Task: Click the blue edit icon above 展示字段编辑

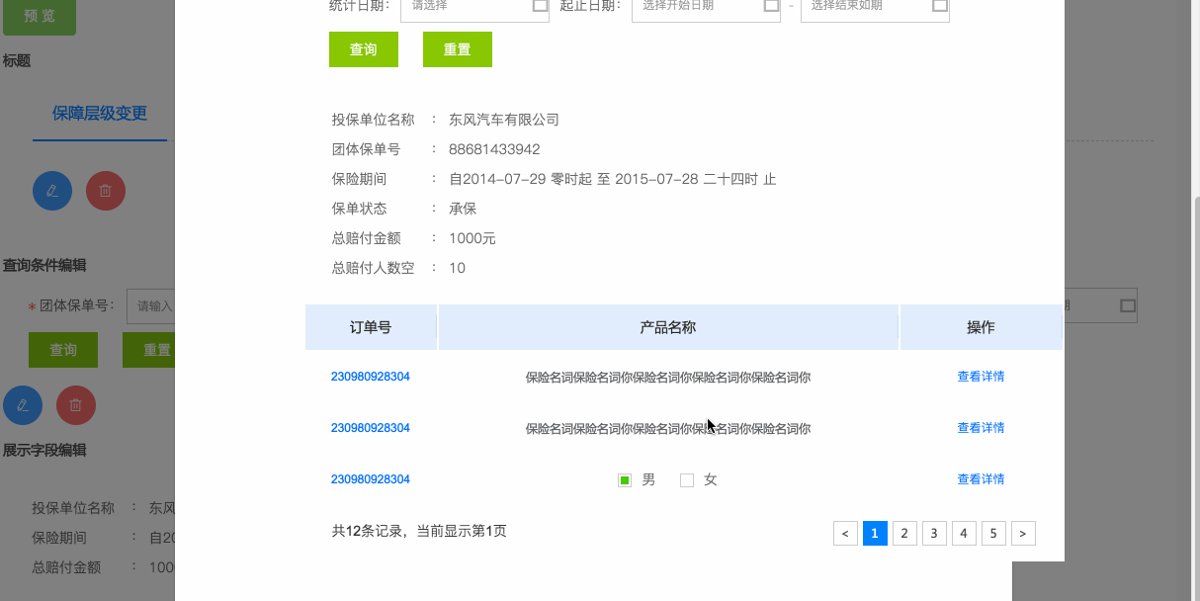Action: coord(23,404)
